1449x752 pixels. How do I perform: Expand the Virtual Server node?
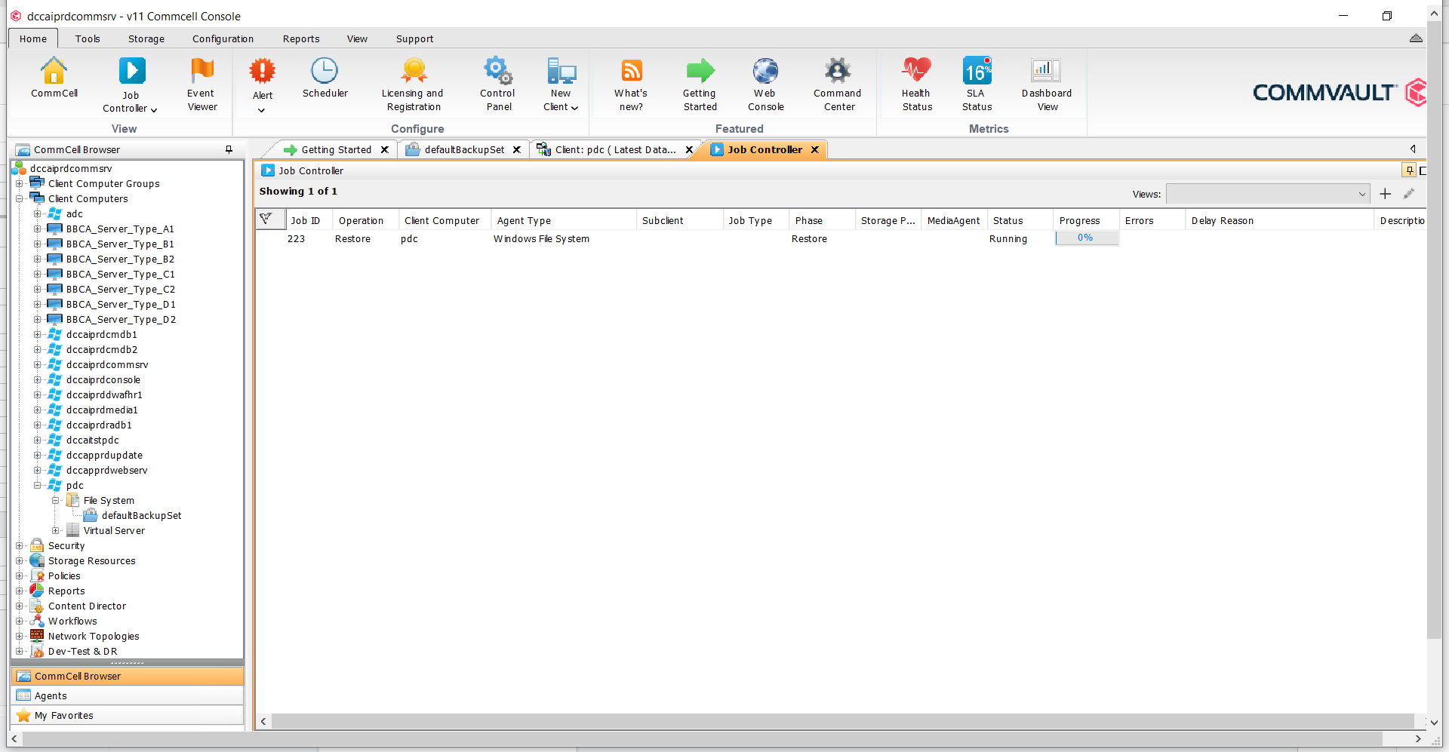[x=55, y=530]
